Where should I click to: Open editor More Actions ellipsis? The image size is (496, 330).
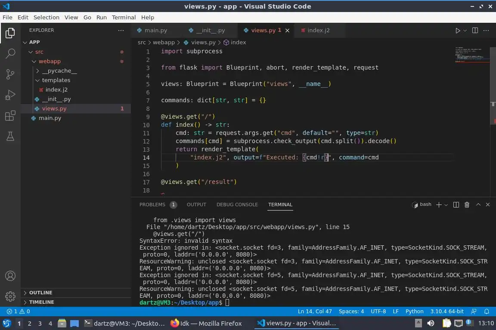pyautogui.click(x=486, y=31)
